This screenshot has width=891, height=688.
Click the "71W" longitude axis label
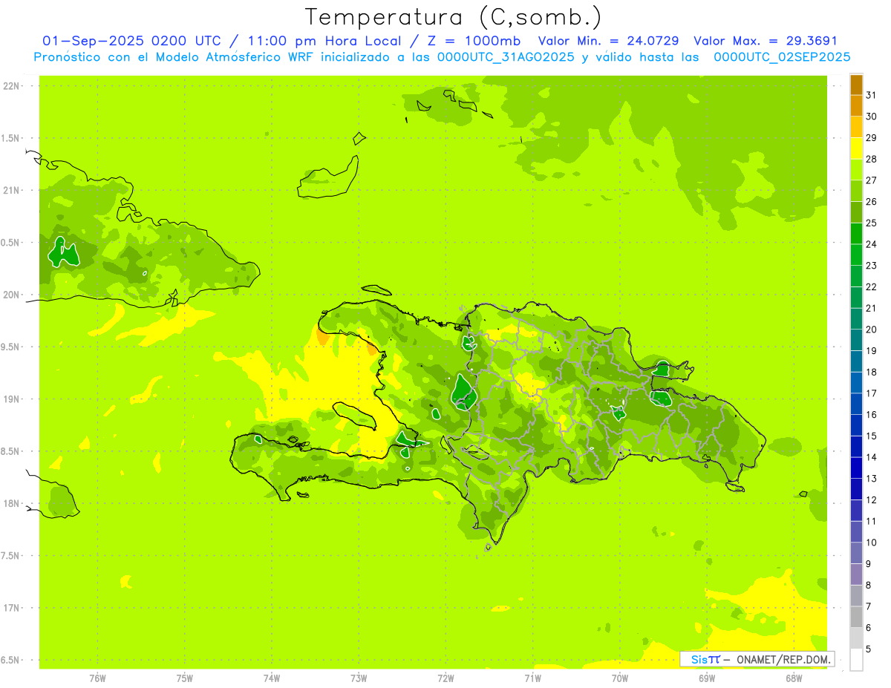532,678
